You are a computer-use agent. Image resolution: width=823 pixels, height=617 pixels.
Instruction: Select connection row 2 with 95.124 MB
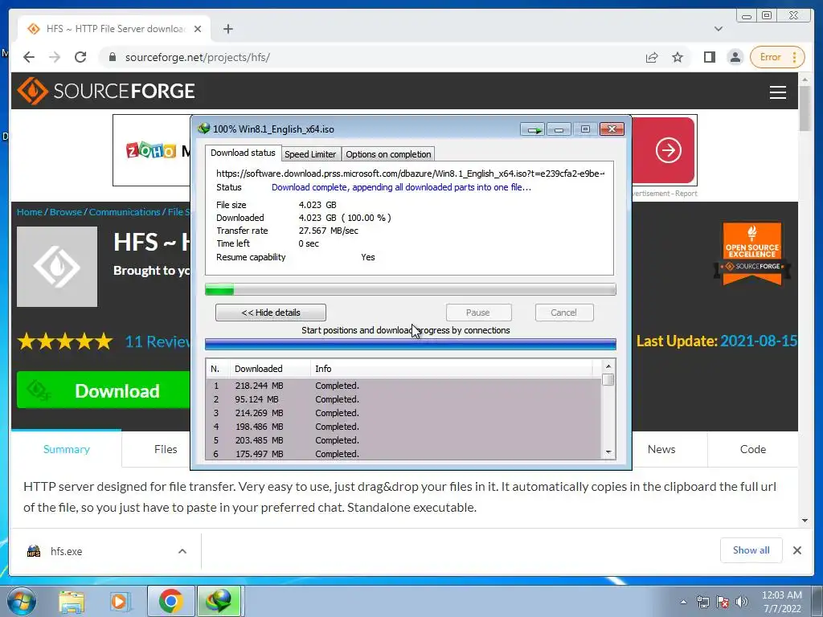click(x=403, y=399)
